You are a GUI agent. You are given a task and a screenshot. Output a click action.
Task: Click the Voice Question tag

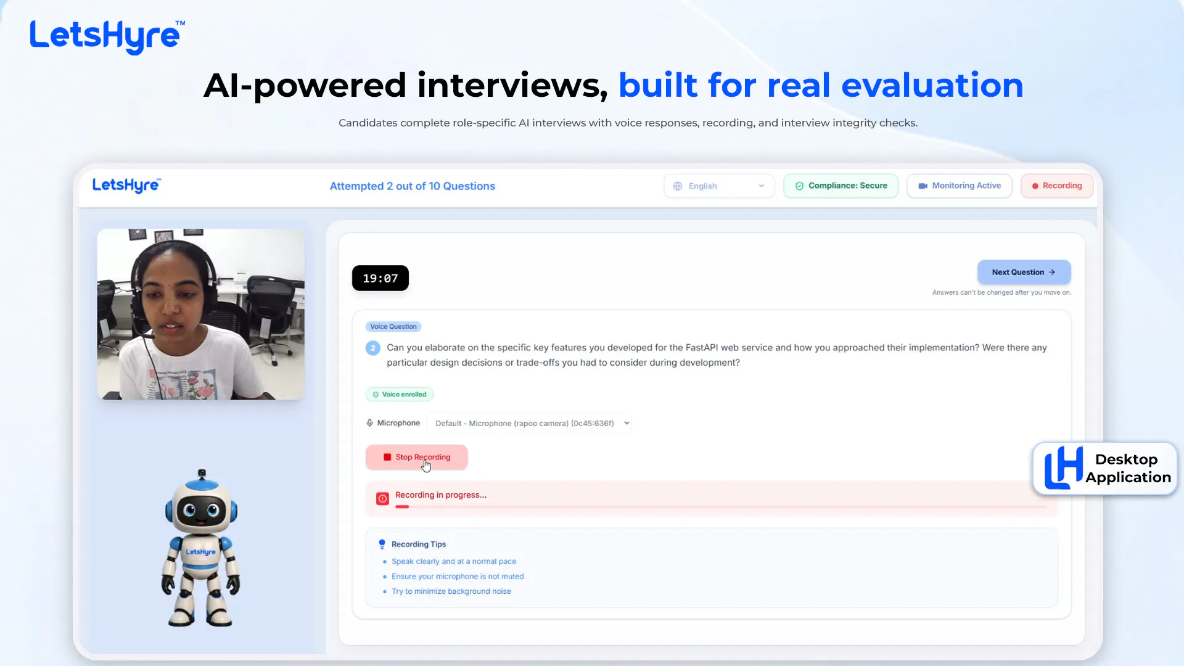pos(393,326)
